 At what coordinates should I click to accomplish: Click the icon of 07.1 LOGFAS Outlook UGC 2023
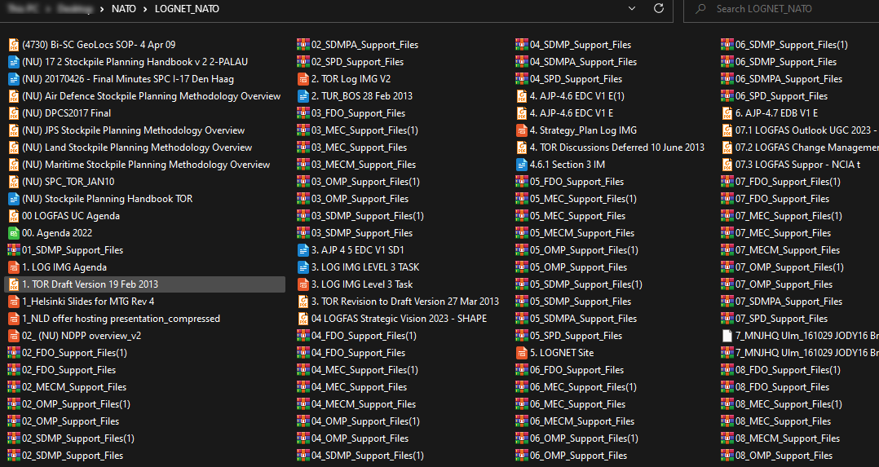point(727,130)
